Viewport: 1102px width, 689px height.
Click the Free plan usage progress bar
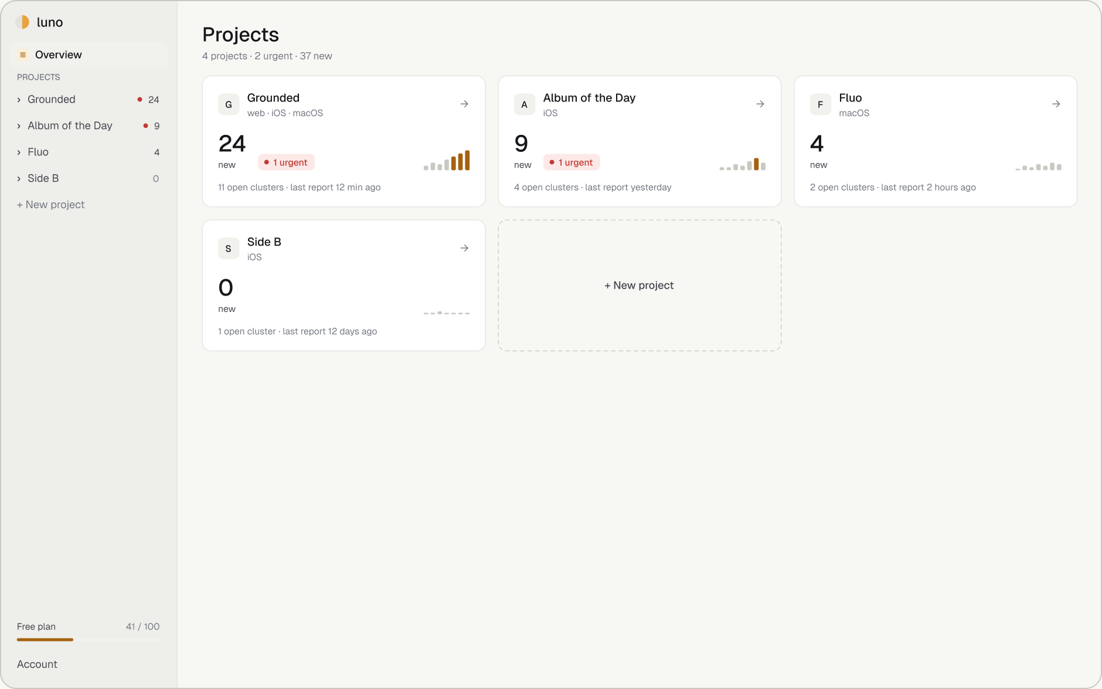point(88,640)
